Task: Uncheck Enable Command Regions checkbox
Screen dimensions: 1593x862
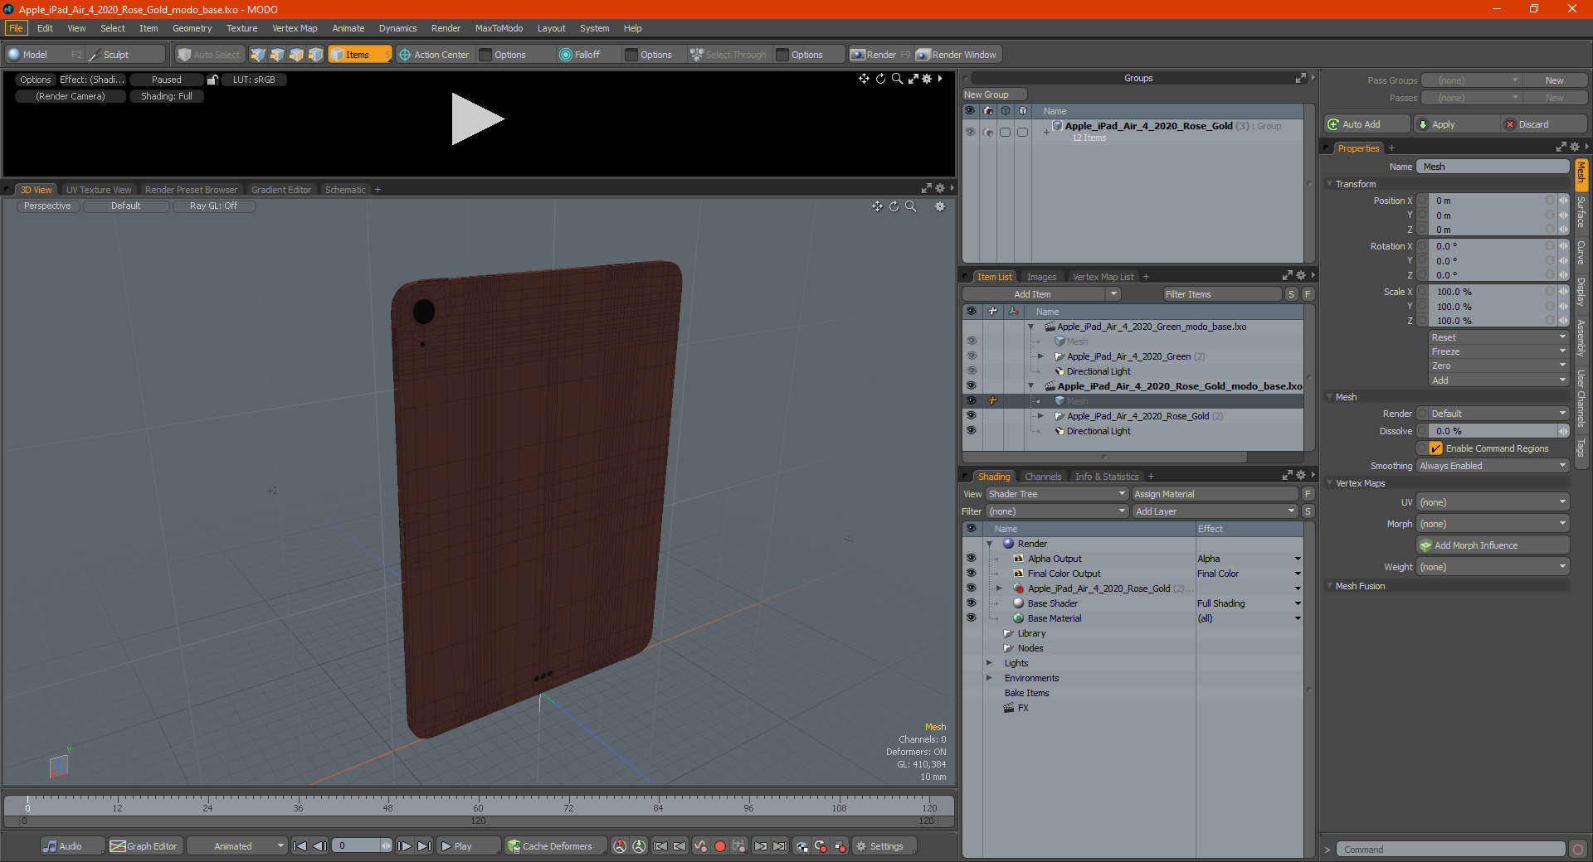Action: [1435, 448]
